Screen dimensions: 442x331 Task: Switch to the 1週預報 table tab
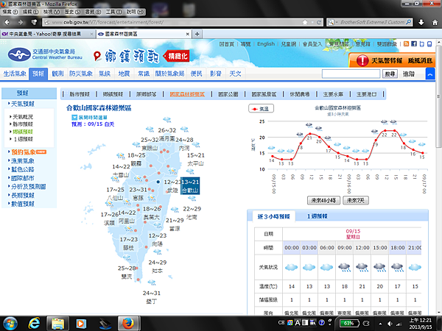(x=317, y=216)
